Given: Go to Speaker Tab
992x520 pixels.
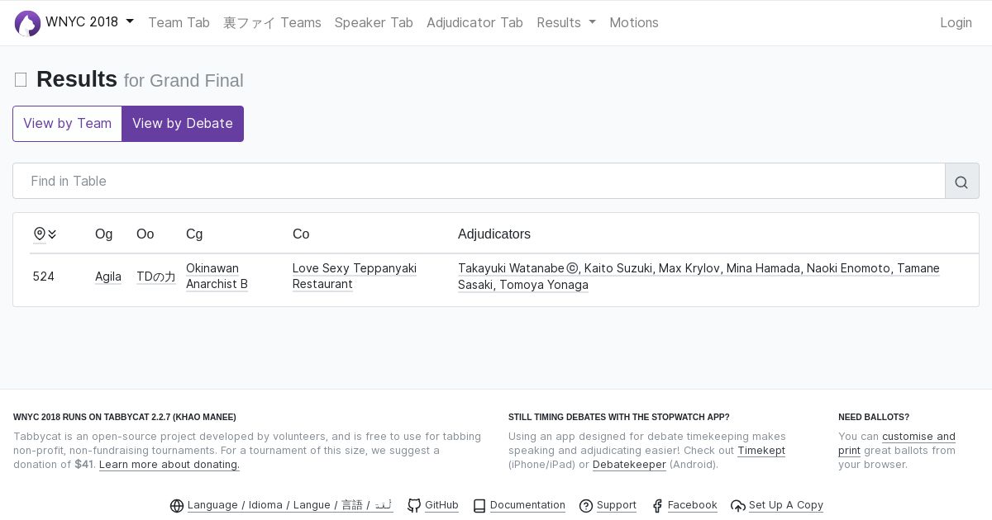Looking at the screenshot, I should coord(374,22).
